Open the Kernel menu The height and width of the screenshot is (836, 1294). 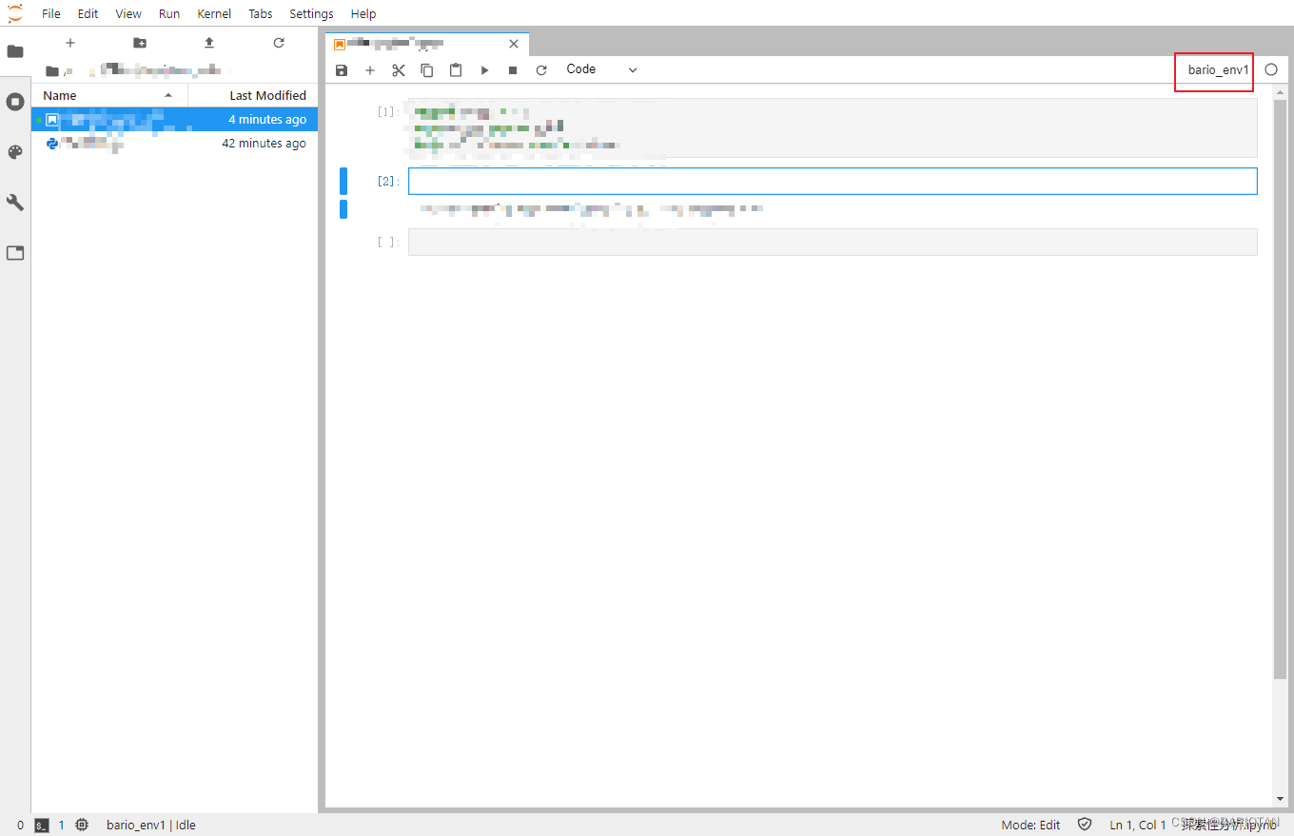tap(214, 13)
